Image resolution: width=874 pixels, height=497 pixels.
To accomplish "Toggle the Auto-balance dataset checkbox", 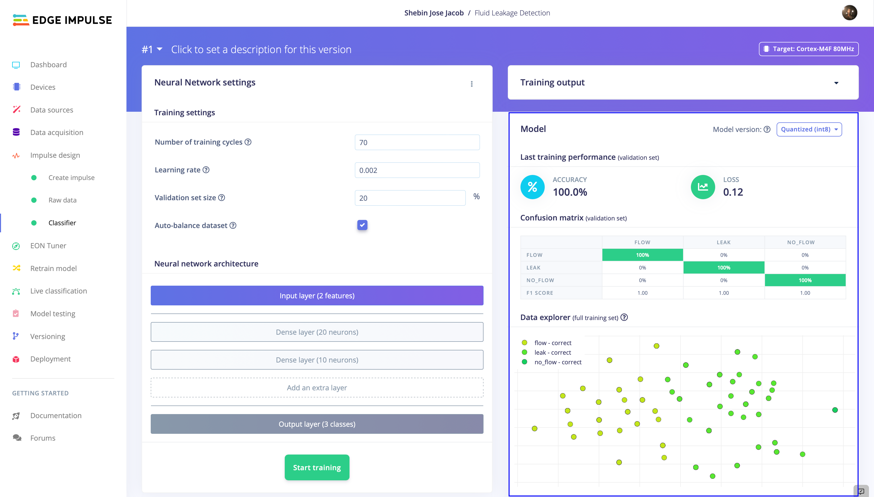I will click(362, 225).
